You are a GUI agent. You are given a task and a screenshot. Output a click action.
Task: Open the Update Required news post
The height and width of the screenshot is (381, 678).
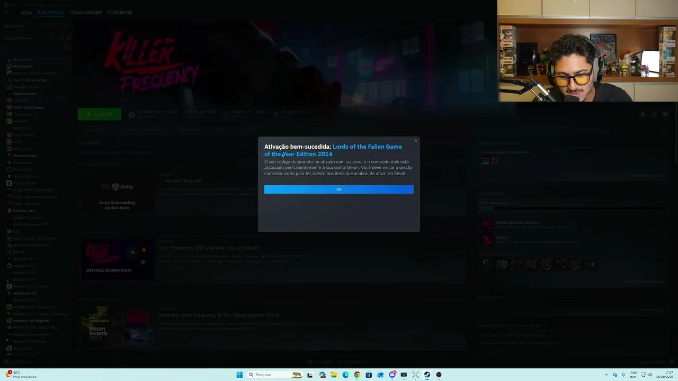pyautogui.click(x=183, y=180)
